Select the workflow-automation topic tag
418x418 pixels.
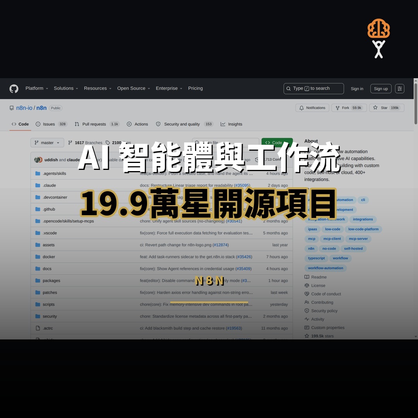[x=325, y=268]
